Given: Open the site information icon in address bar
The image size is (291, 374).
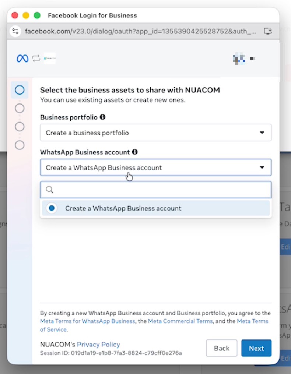Looking at the screenshot, I should [15, 31].
